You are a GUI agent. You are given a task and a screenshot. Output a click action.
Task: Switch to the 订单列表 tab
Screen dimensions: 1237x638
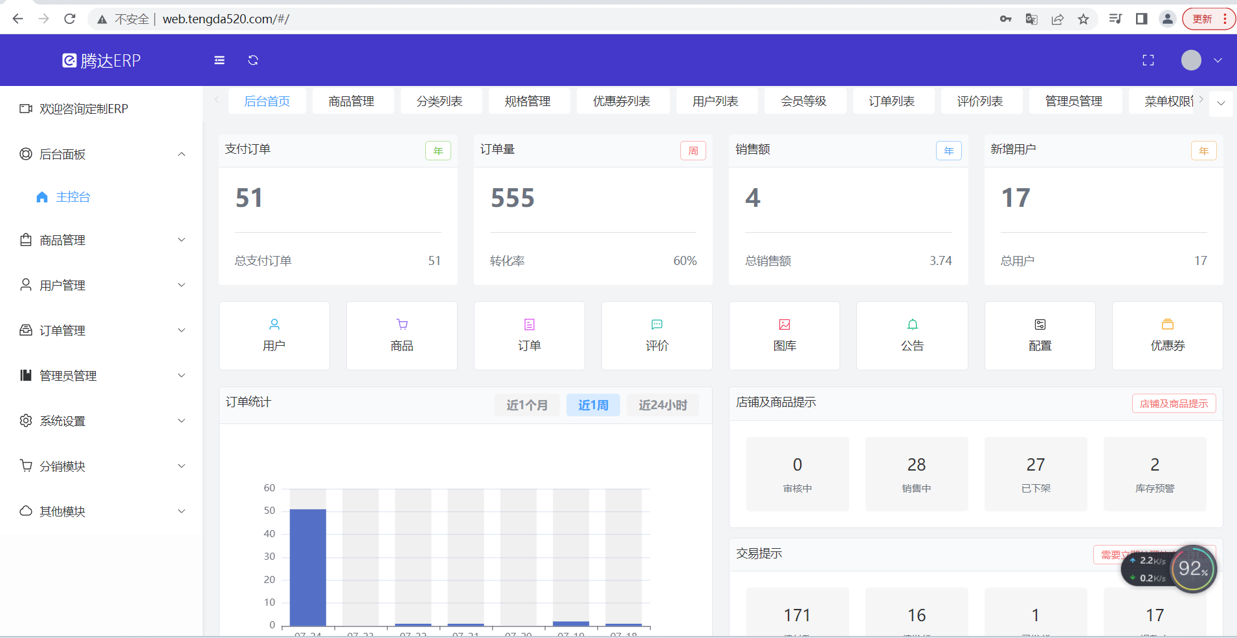point(891,101)
